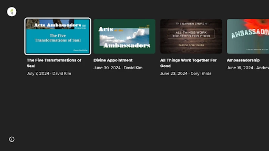The width and height of the screenshot is (269, 151).
Task: Open The Five Transformations of Saul thumbnail
Action: click(x=58, y=36)
